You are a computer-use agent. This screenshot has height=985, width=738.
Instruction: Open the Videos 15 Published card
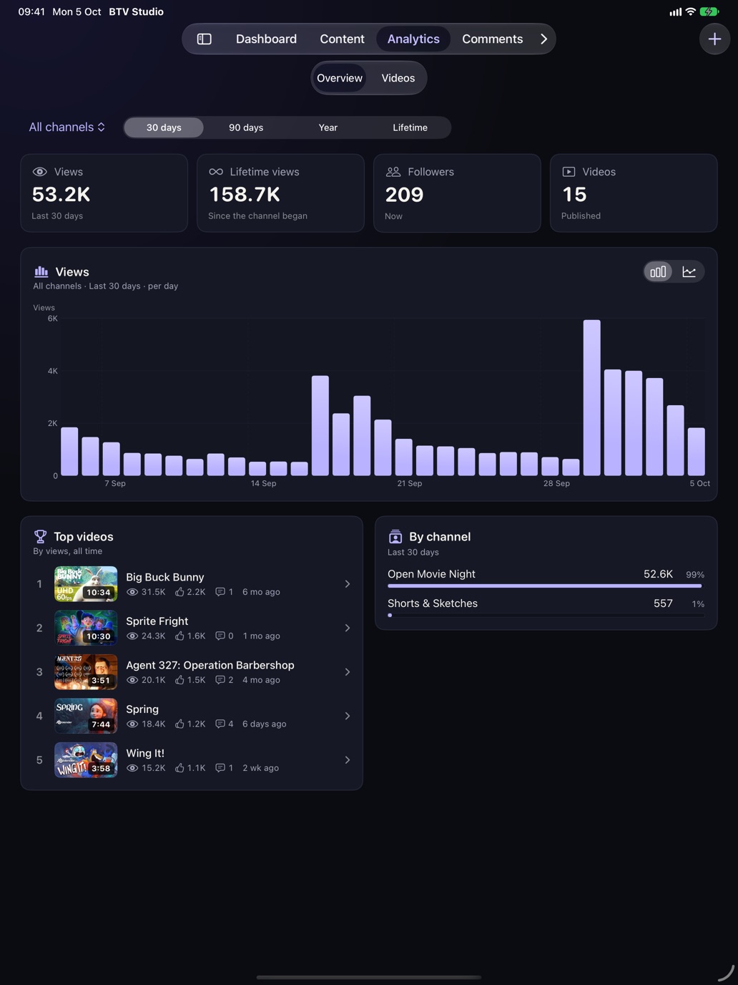[634, 193]
